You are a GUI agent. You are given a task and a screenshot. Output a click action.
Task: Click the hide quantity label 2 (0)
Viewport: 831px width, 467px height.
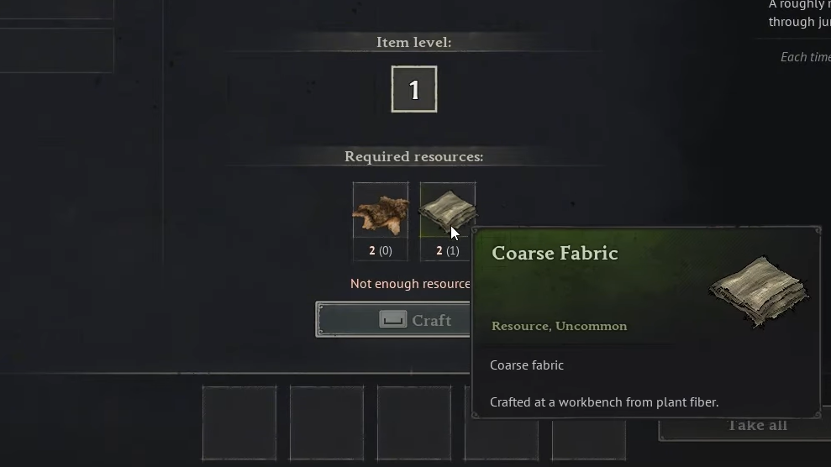(x=381, y=250)
